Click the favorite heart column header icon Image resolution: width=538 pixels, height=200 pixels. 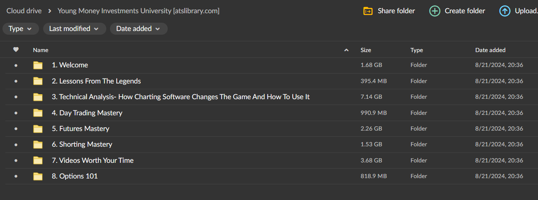click(x=16, y=50)
